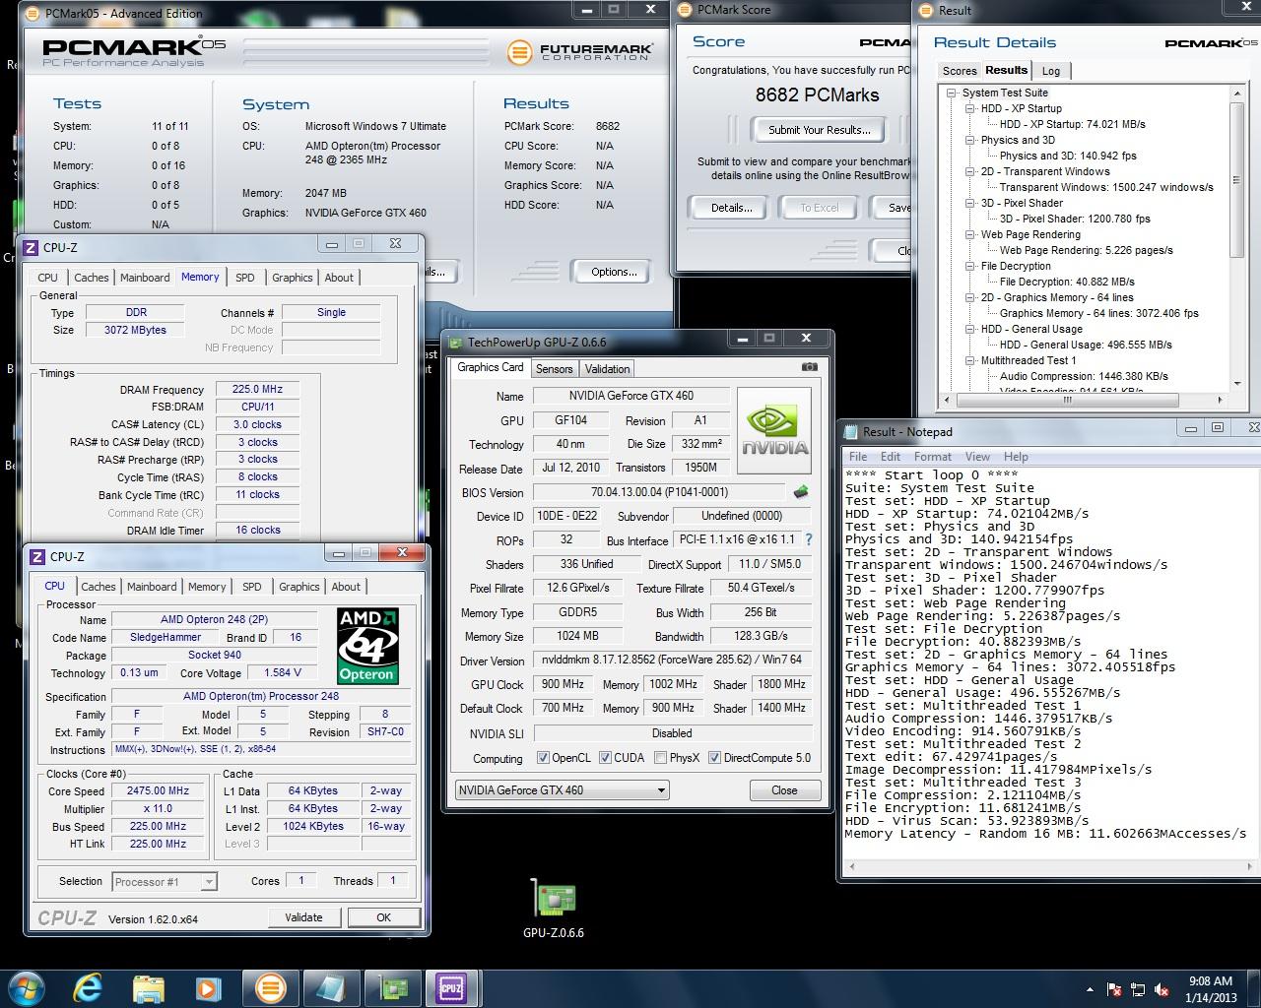Show hidden system tray icons
Screen dimensions: 1261x1008
tap(1090, 989)
